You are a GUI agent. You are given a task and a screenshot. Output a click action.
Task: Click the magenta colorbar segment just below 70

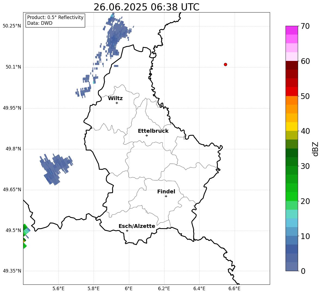point(292,30)
